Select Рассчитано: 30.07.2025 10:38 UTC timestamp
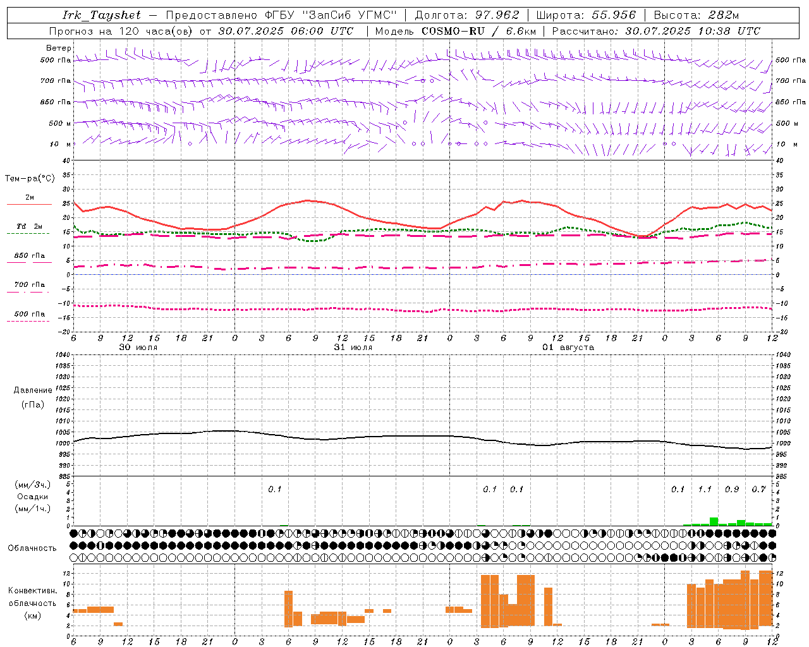809x647 pixels. (656, 31)
